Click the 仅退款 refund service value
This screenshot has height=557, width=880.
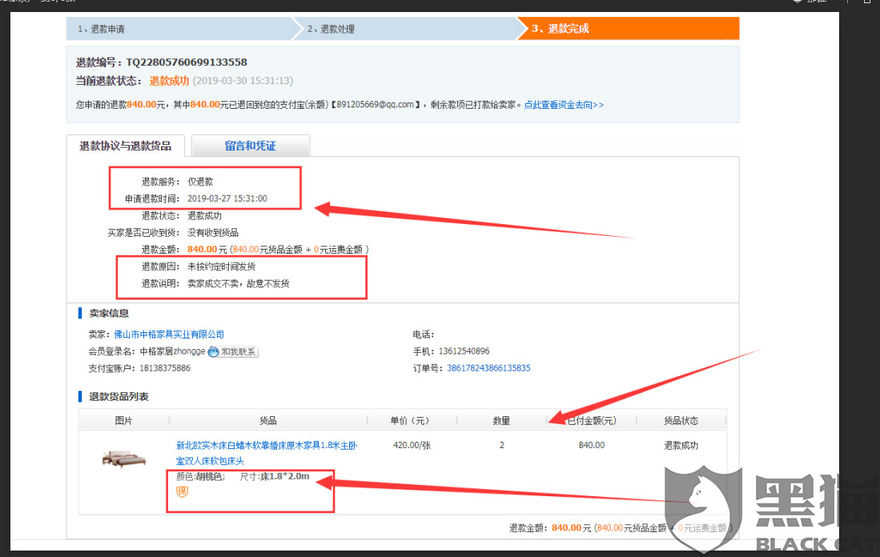[200, 182]
